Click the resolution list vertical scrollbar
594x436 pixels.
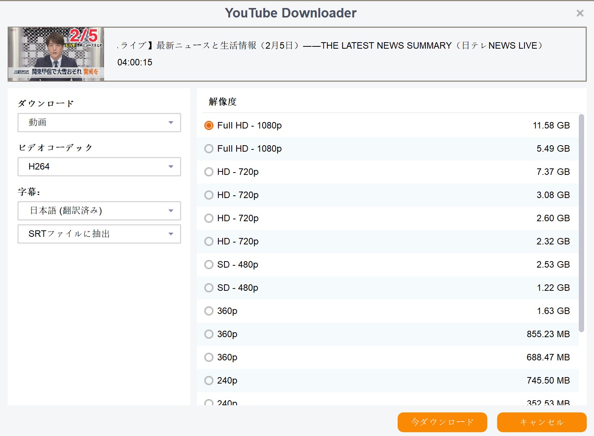581,223
